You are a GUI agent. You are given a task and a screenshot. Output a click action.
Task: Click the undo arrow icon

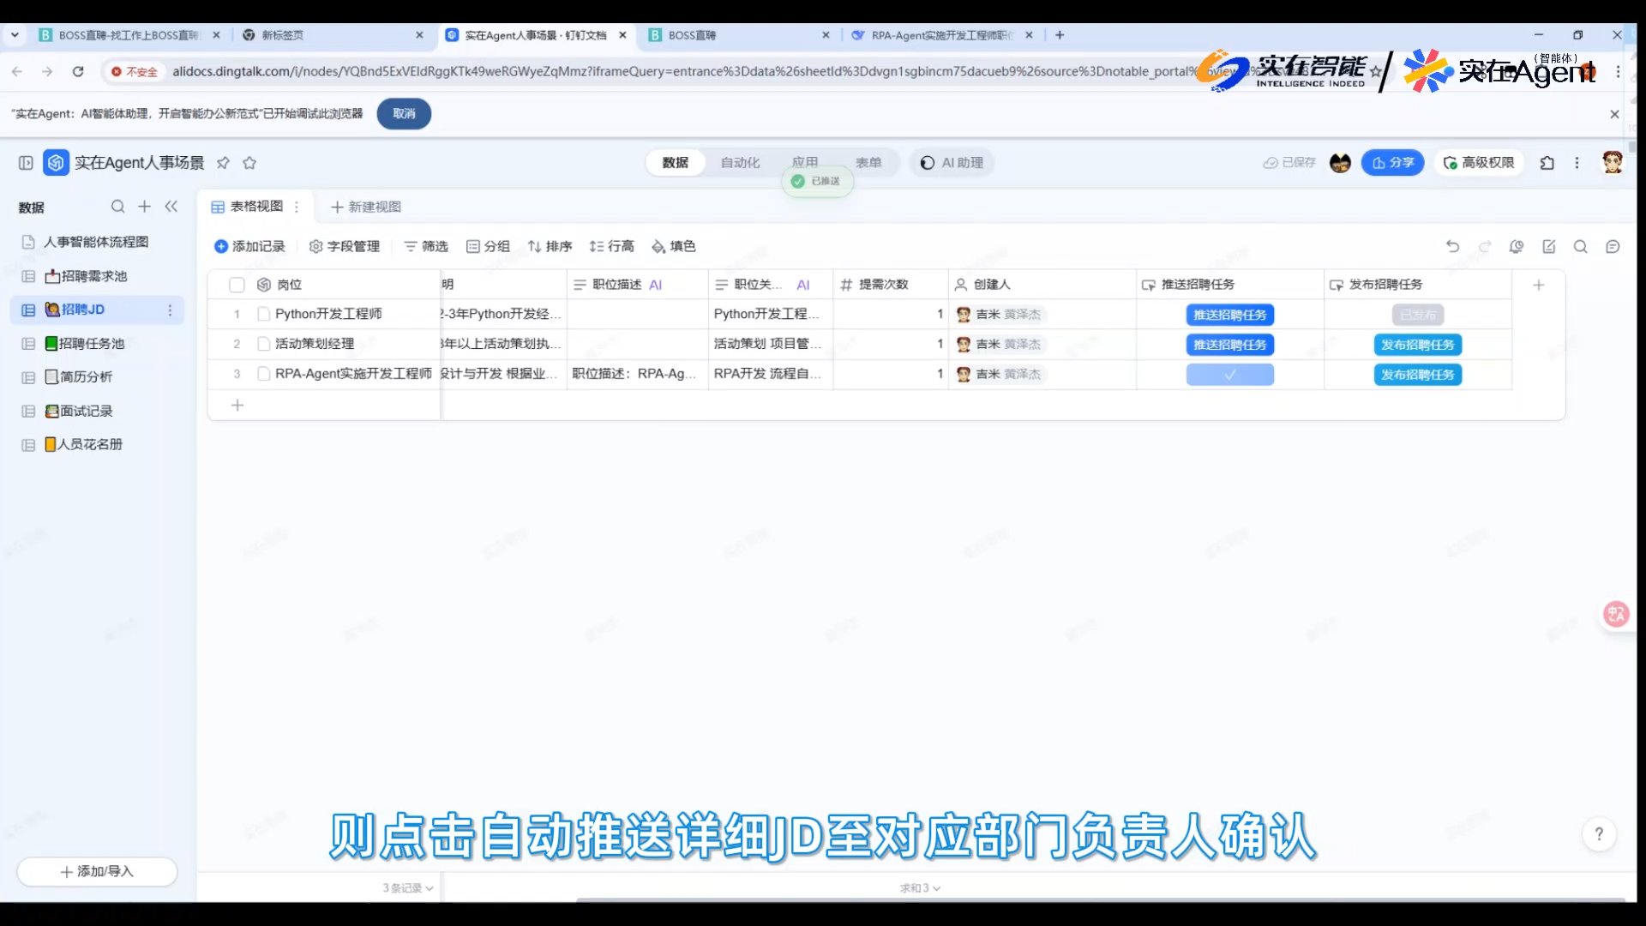1452,246
